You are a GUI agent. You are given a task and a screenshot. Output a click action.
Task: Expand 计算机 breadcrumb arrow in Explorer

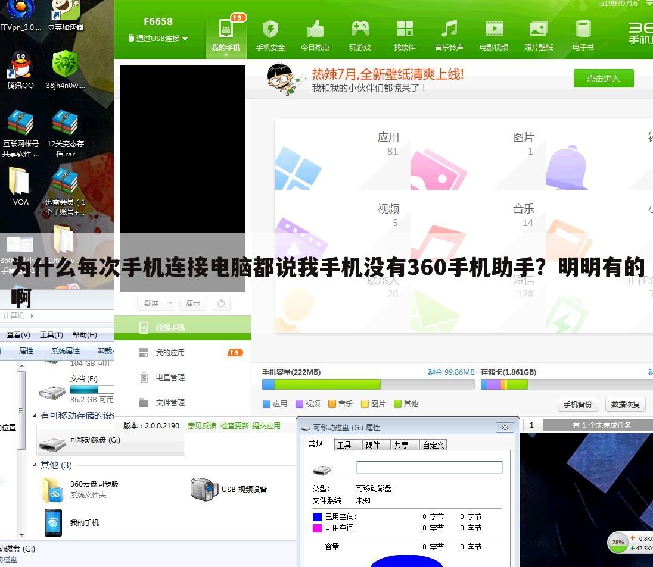tap(32, 316)
